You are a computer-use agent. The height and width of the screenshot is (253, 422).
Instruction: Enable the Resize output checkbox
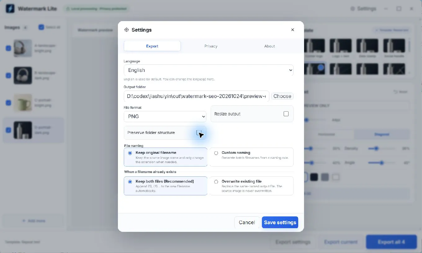pyautogui.click(x=286, y=114)
